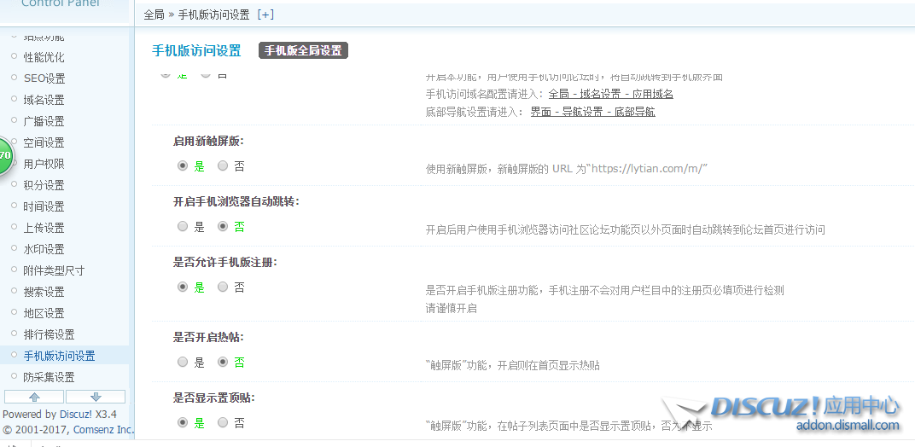
Task: Click the sidebar scroll-up arrow button
Action: click(x=34, y=397)
